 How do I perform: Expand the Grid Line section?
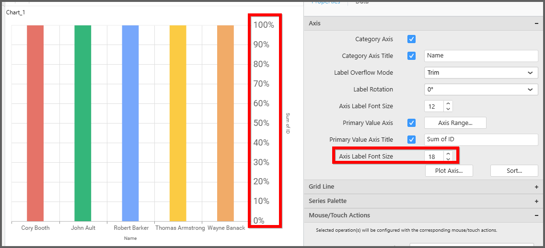(536, 187)
